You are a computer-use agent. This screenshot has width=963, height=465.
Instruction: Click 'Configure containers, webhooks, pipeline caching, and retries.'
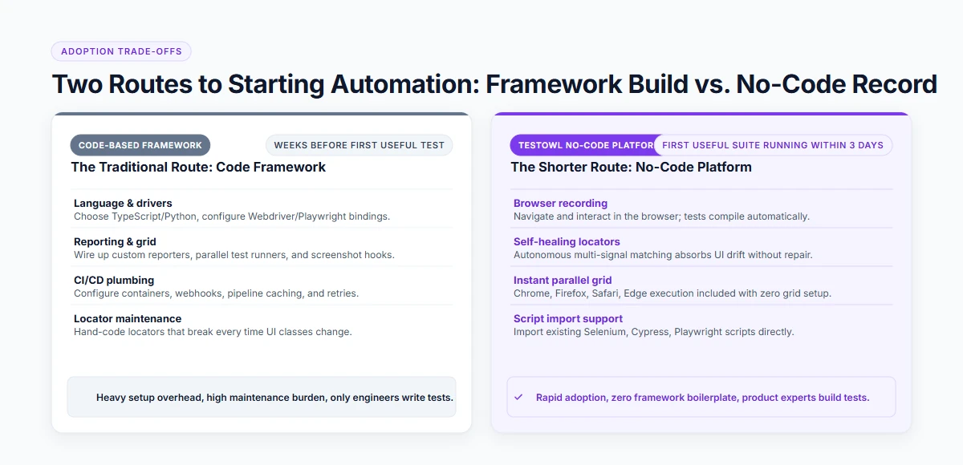(x=216, y=293)
